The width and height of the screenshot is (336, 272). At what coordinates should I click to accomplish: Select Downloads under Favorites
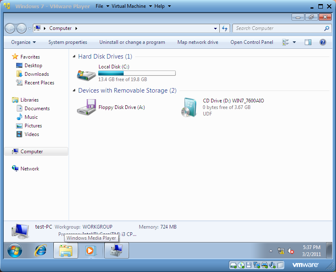37,74
